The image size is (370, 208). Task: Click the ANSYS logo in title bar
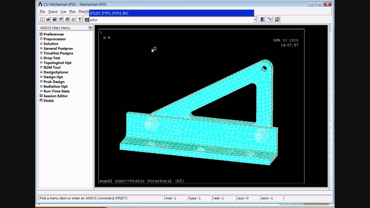(40, 4)
